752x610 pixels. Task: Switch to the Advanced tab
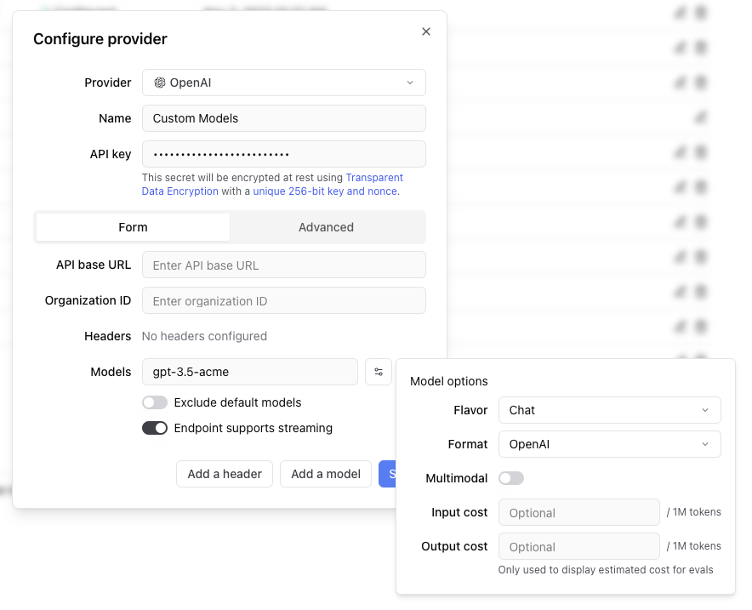(326, 227)
